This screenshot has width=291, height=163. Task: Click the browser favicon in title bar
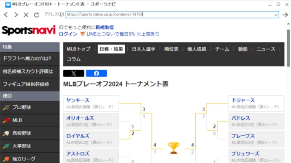pyautogui.click(x=8, y=5)
